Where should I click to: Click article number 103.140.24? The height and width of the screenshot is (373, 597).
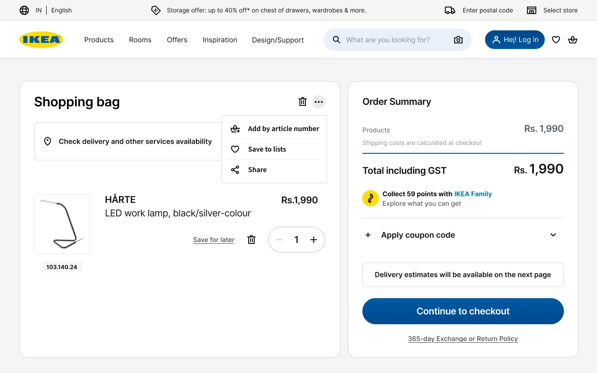point(62,267)
